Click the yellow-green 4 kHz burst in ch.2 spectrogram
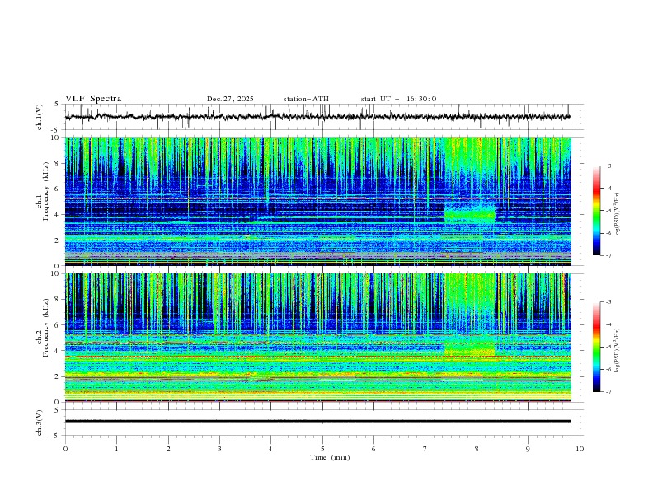 point(470,348)
